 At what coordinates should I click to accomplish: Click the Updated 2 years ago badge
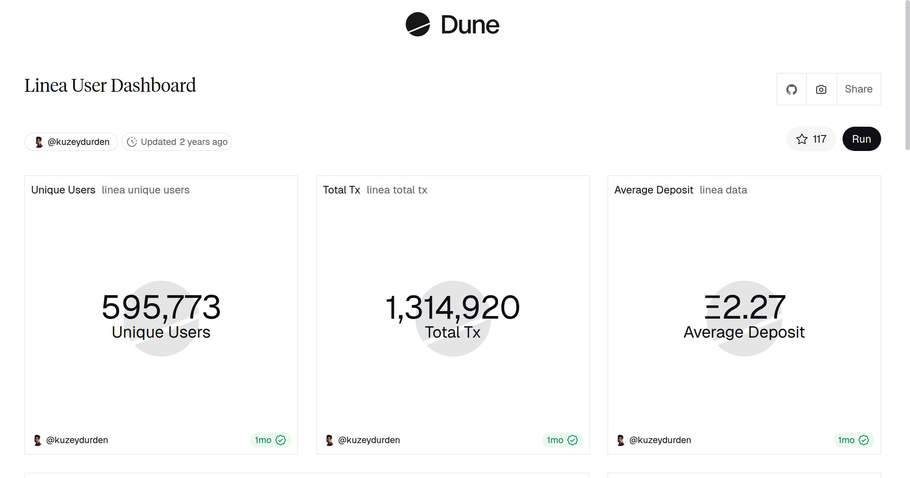point(177,142)
